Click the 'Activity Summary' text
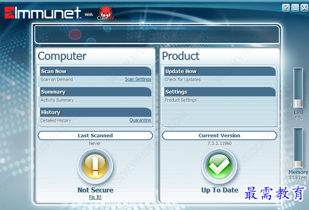The image size is (309, 210). click(57, 100)
